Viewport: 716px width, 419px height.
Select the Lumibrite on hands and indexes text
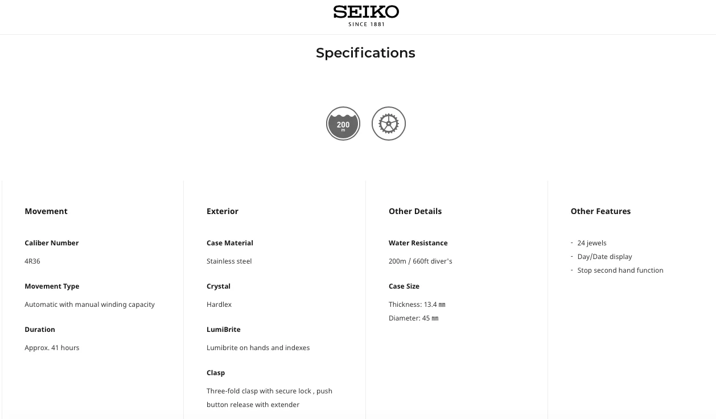258,348
